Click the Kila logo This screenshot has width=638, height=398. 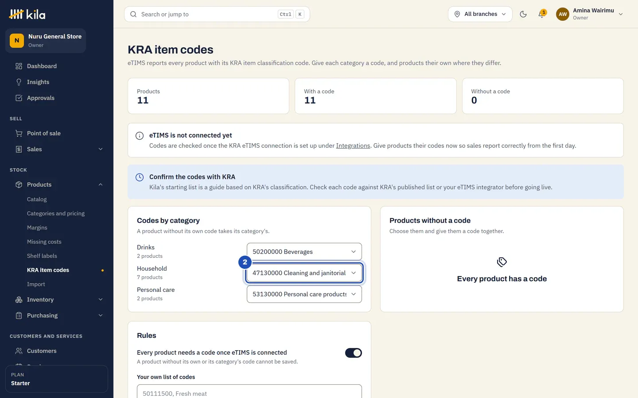(x=27, y=14)
